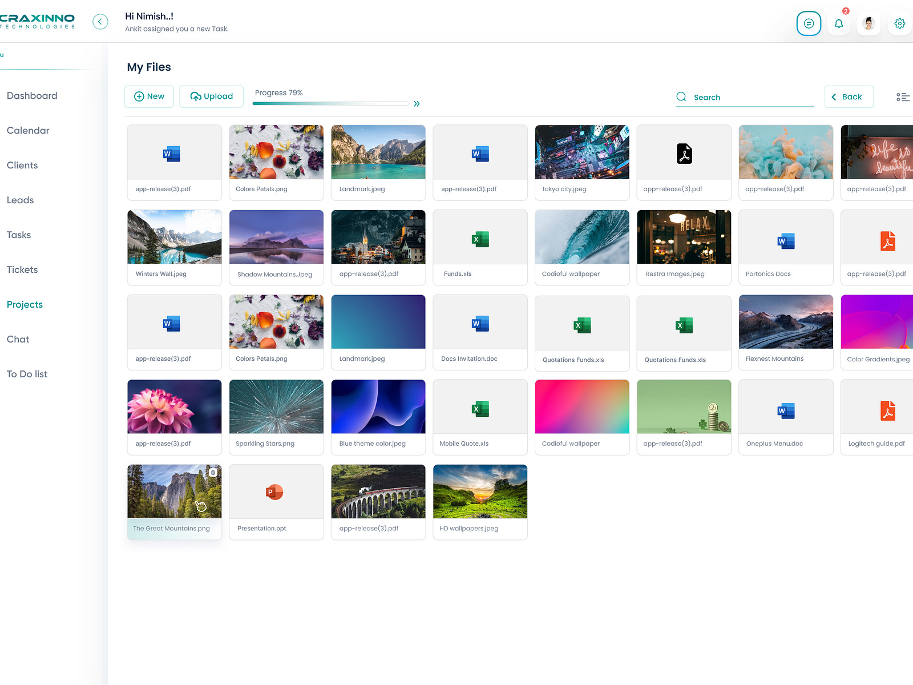
Task: Click the Excel icon on Funds.xls
Action: (x=480, y=239)
